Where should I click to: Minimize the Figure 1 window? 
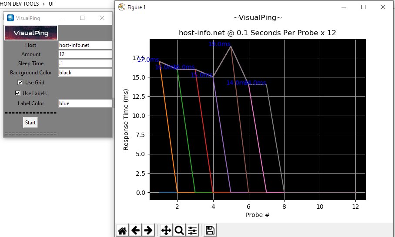[344, 7]
